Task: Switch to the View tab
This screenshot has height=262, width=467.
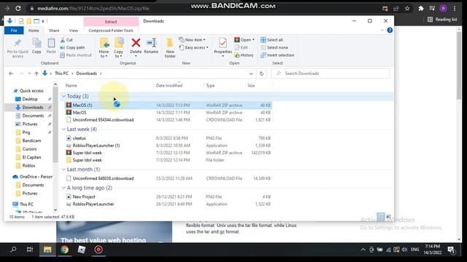Action: coord(73,31)
